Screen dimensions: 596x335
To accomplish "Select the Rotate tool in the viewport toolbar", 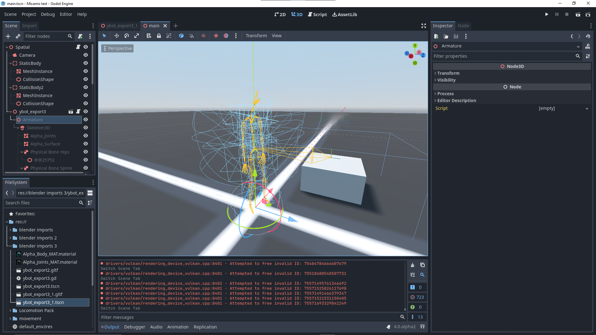I will pos(126,36).
